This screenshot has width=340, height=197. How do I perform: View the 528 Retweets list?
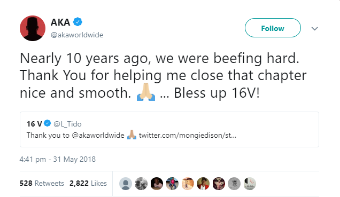click(x=42, y=183)
